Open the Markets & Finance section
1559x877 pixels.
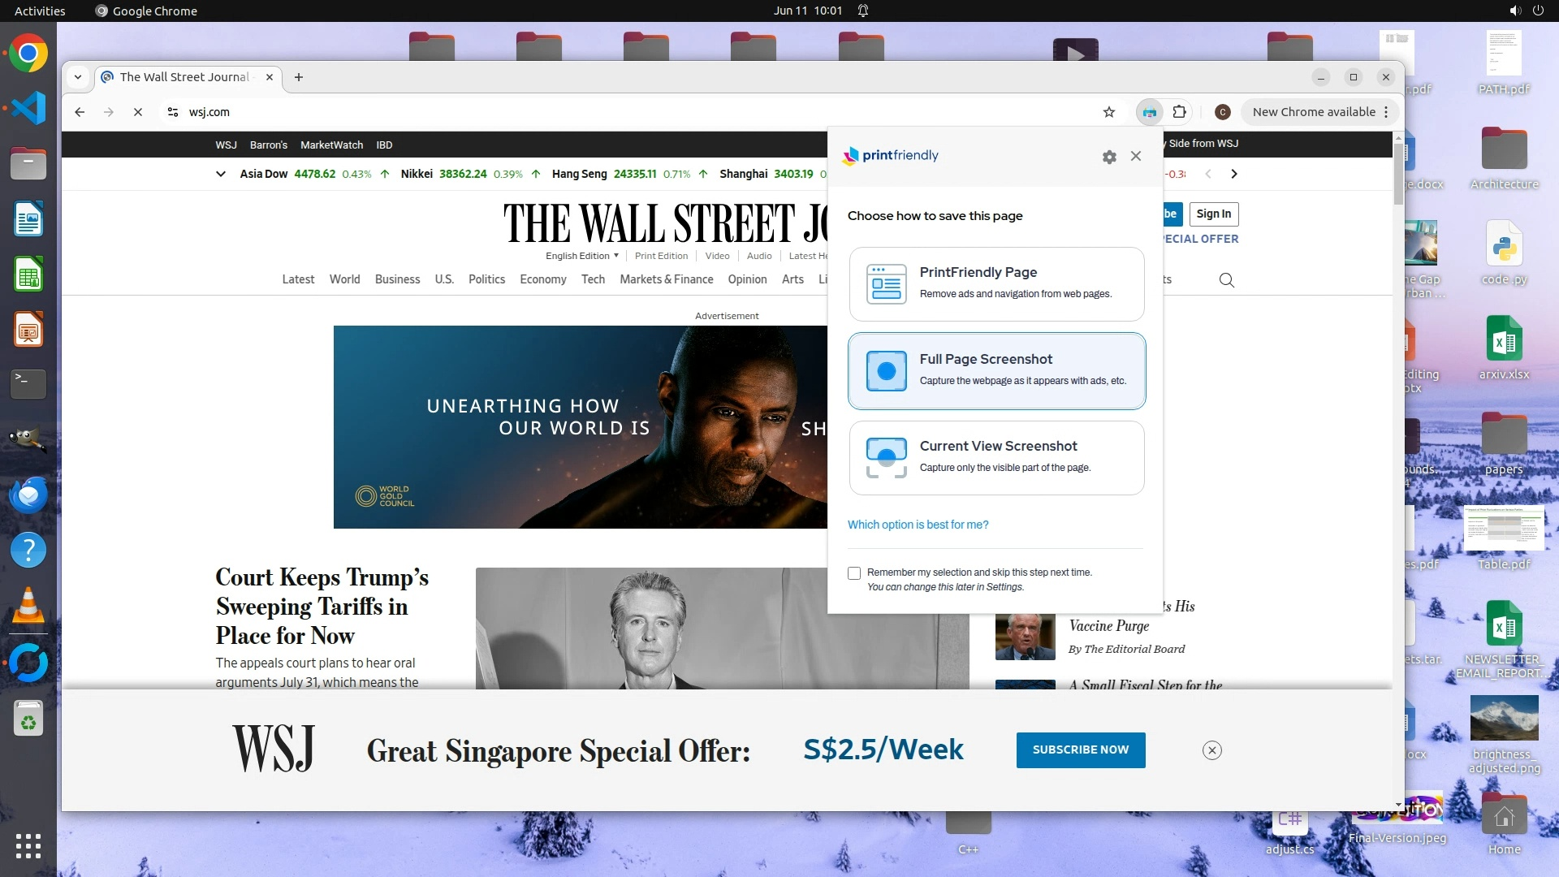pyautogui.click(x=666, y=279)
